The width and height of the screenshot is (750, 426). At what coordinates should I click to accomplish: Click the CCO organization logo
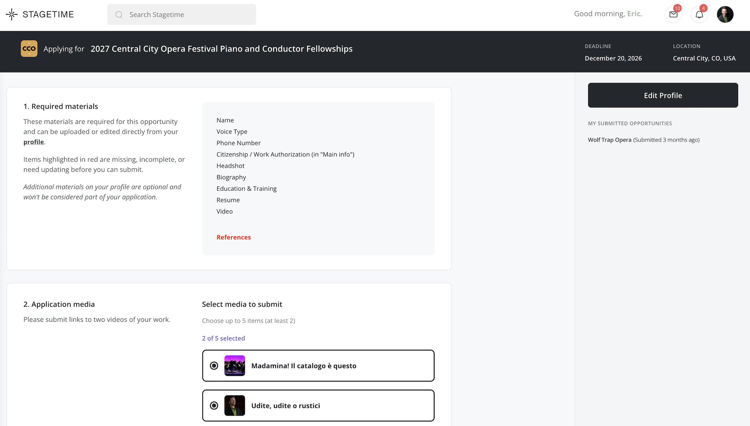(x=29, y=49)
